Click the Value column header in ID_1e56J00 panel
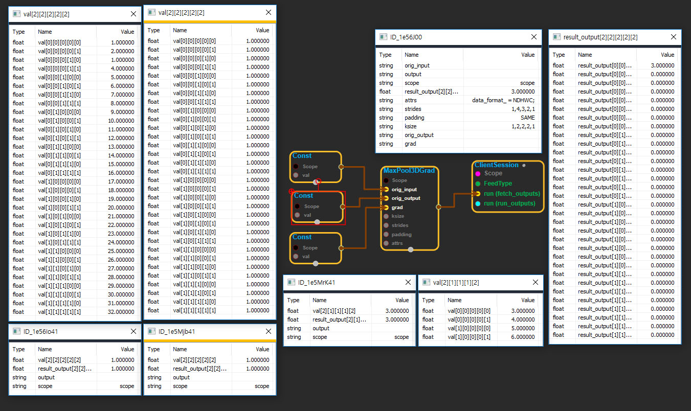 [527, 55]
